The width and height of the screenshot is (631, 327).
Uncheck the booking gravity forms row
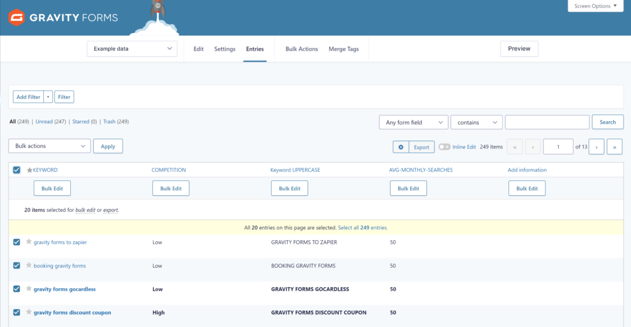17,265
